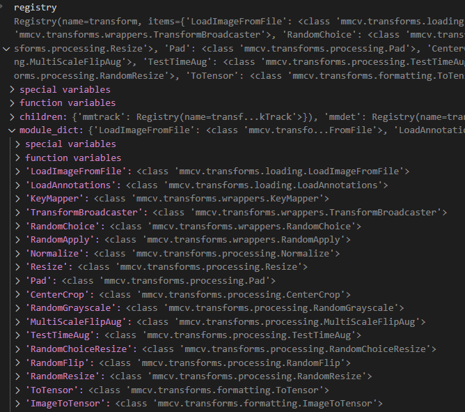Click value mmcv.transforms.formatting.ToTensor class text
This screenshot has height=412, width=465.
click(x=209, y=390)
